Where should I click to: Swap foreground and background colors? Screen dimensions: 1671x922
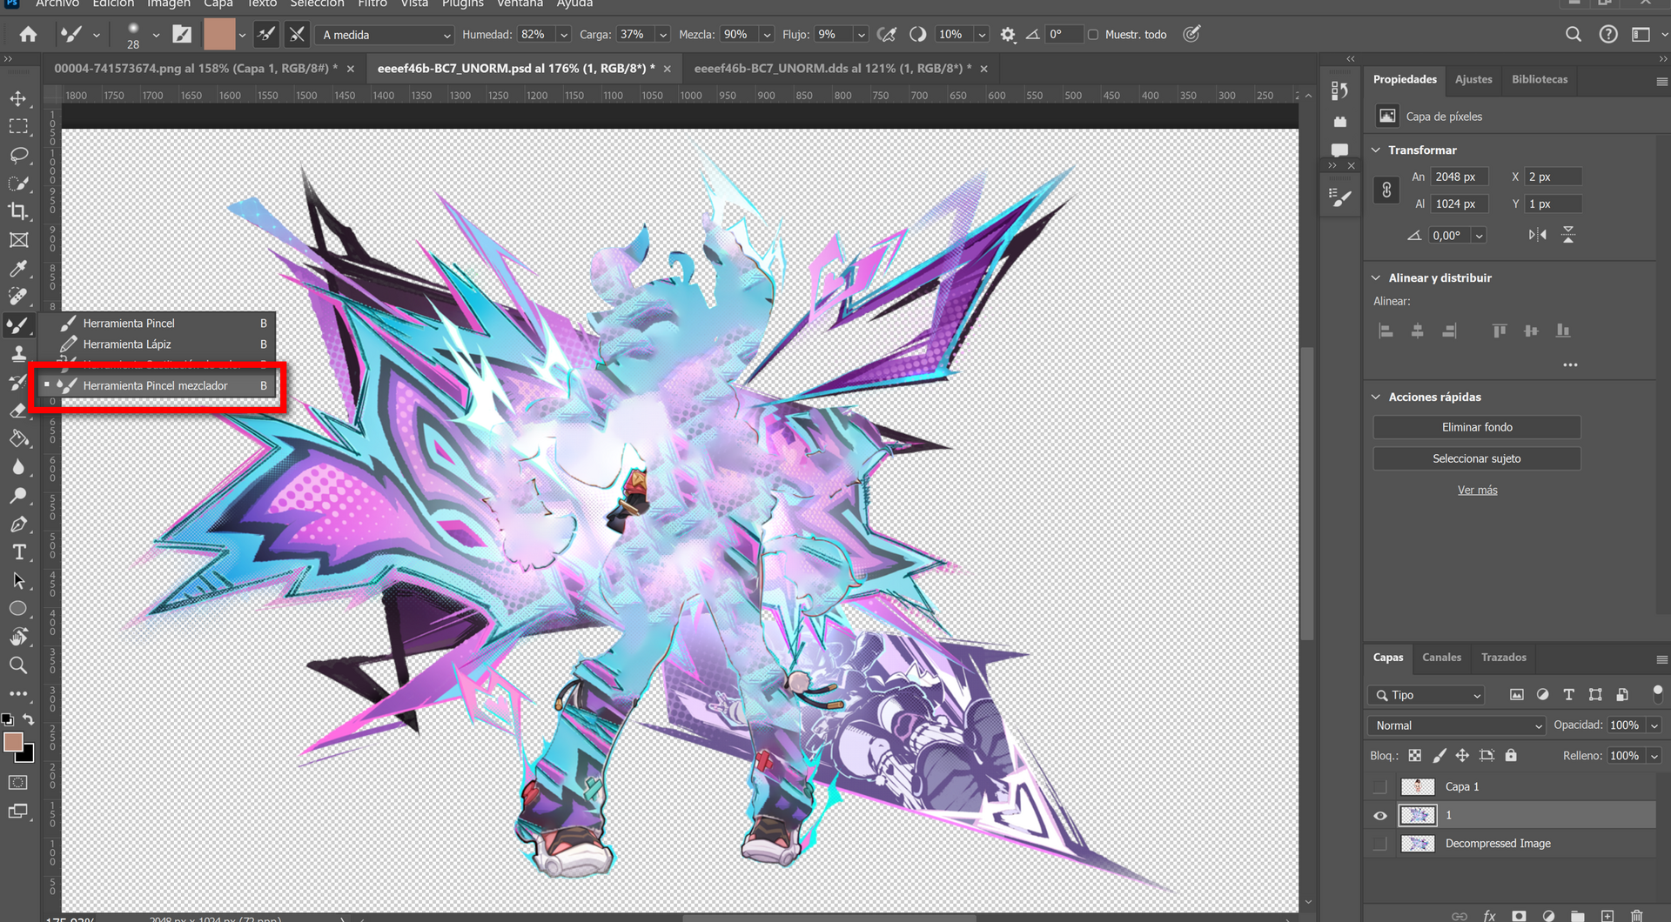click(29, 719)
